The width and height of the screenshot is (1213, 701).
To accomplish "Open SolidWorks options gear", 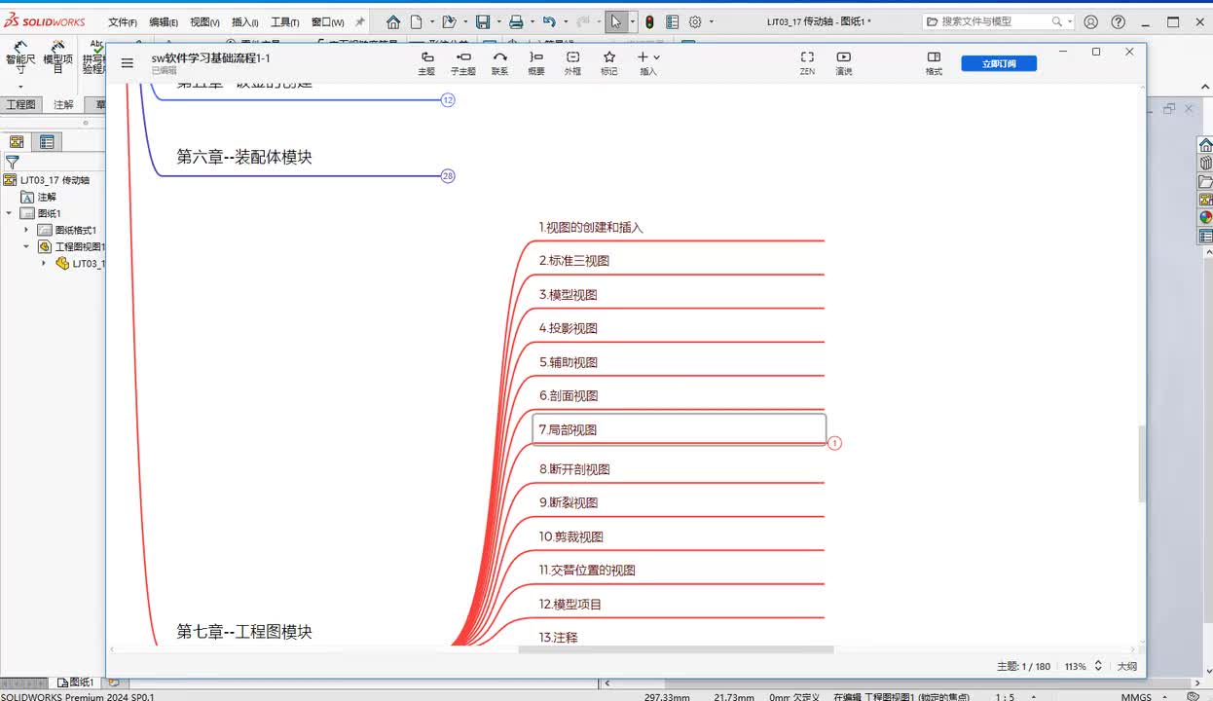I will (695, 21).
